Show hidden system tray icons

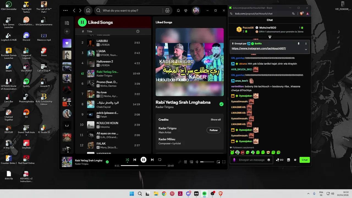coord(308,194)
